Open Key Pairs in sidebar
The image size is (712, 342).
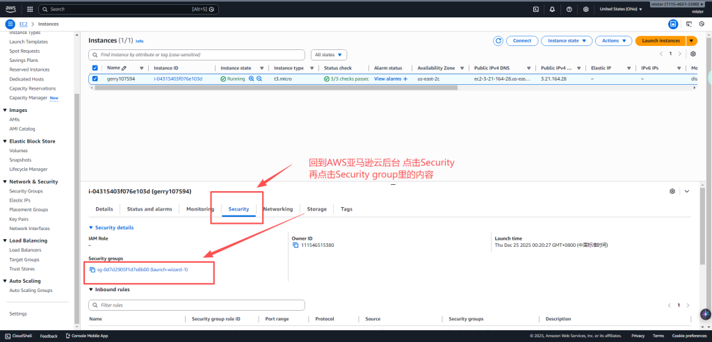pos(19,220)
